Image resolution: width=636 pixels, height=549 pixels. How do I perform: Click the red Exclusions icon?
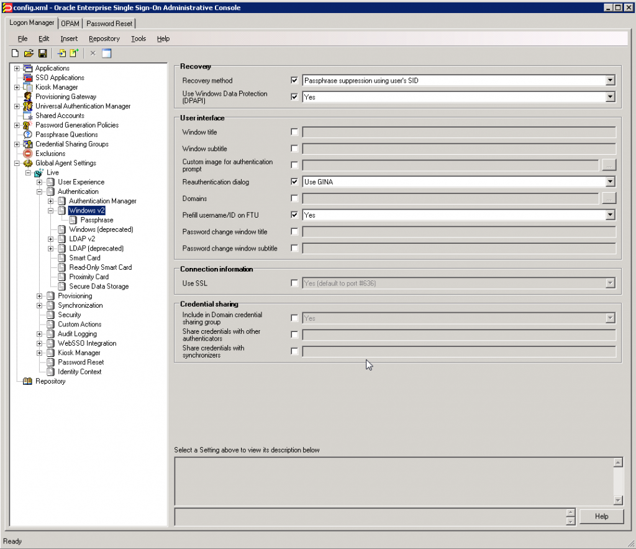coord(27,154)
